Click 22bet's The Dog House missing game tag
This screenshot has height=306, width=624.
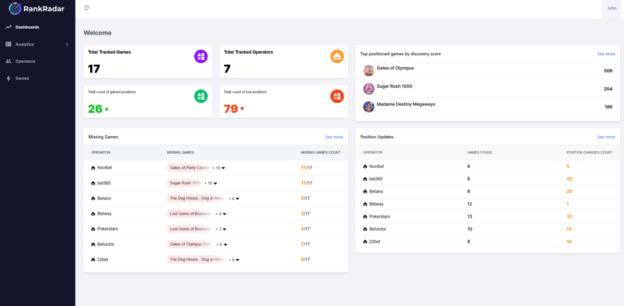(x=196, y=260)
